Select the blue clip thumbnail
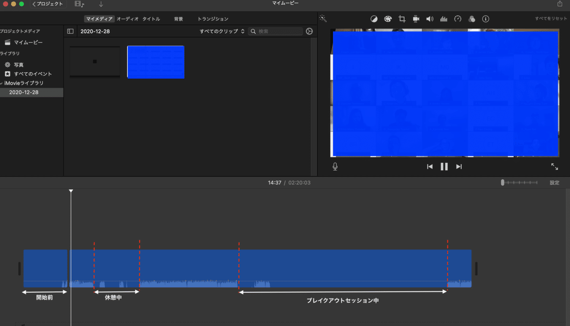 [156, 62]
